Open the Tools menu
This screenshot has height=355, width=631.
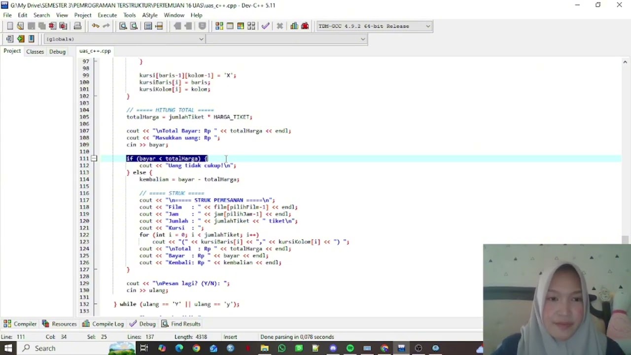(130, 15)
